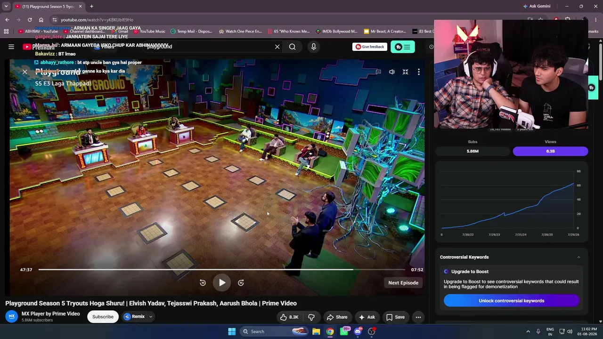Open the Temp Mail bookmark
This screenshot has width=603, height=339.
pyautogui.click(x=191, y=32)
